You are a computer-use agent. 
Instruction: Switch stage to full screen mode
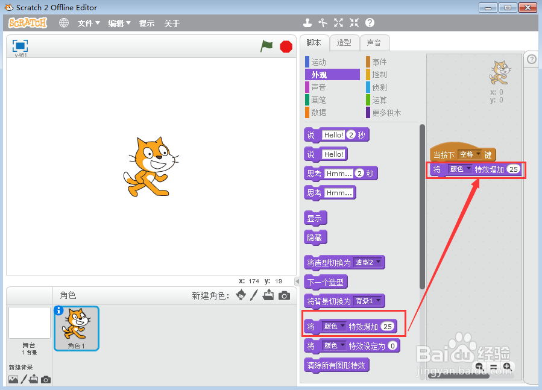coord(20,46)
